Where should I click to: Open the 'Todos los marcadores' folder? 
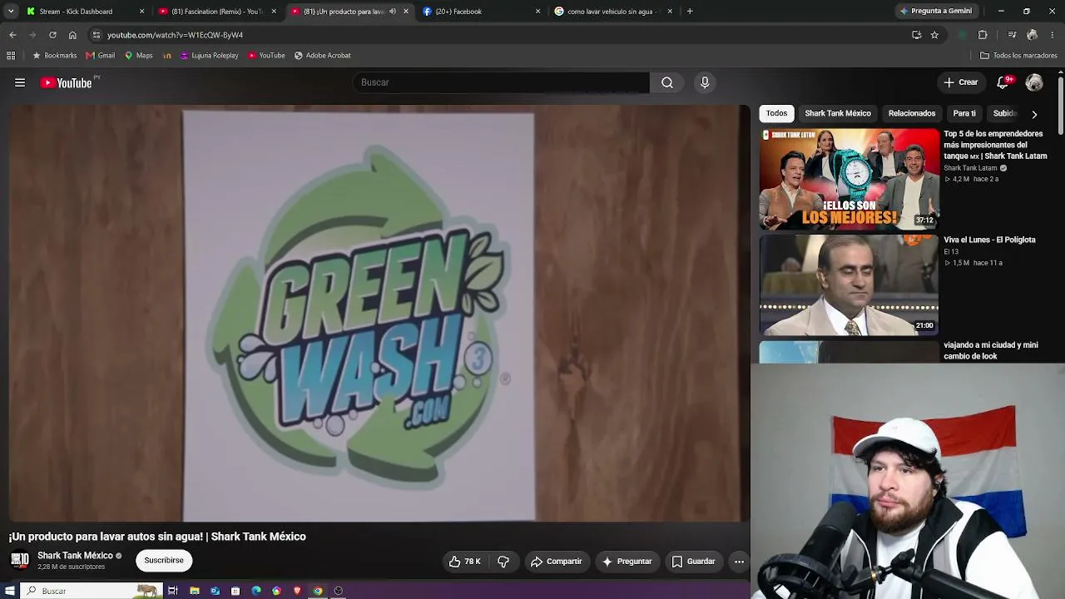1018,56
